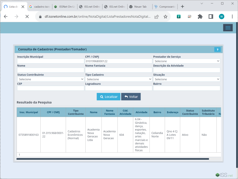
Task: Expand the Status Contribuinte dropdown
Action: pos(50,79)
